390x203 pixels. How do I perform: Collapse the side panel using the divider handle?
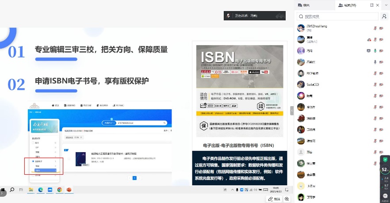point(292,110)
